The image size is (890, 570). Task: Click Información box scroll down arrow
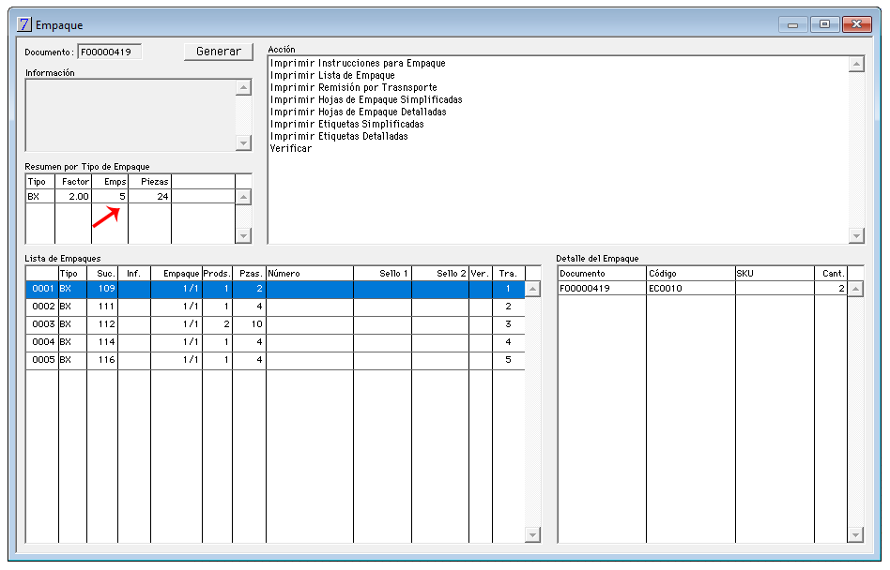(x=243, y=142)
